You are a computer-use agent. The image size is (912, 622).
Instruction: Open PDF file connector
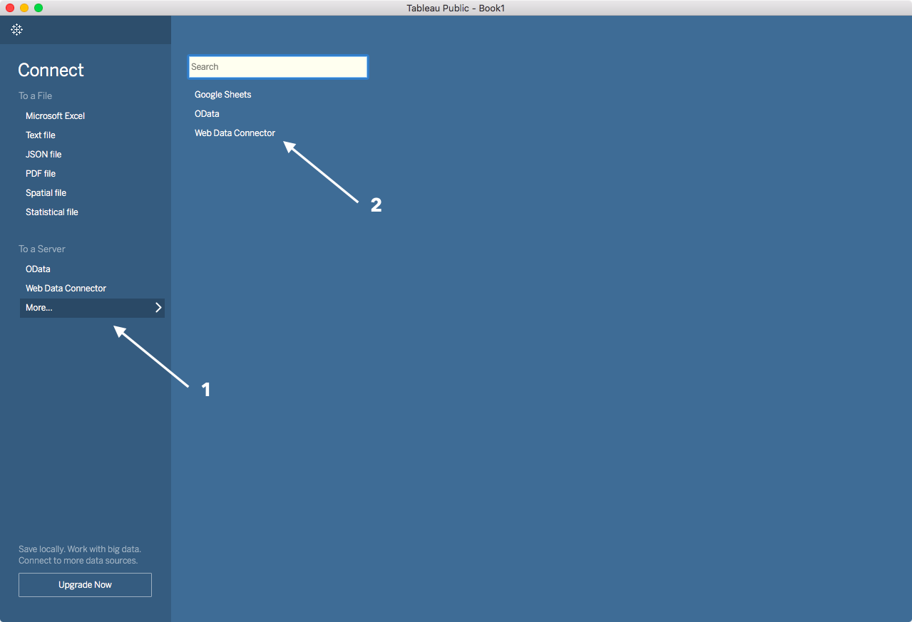click(41, 173)
